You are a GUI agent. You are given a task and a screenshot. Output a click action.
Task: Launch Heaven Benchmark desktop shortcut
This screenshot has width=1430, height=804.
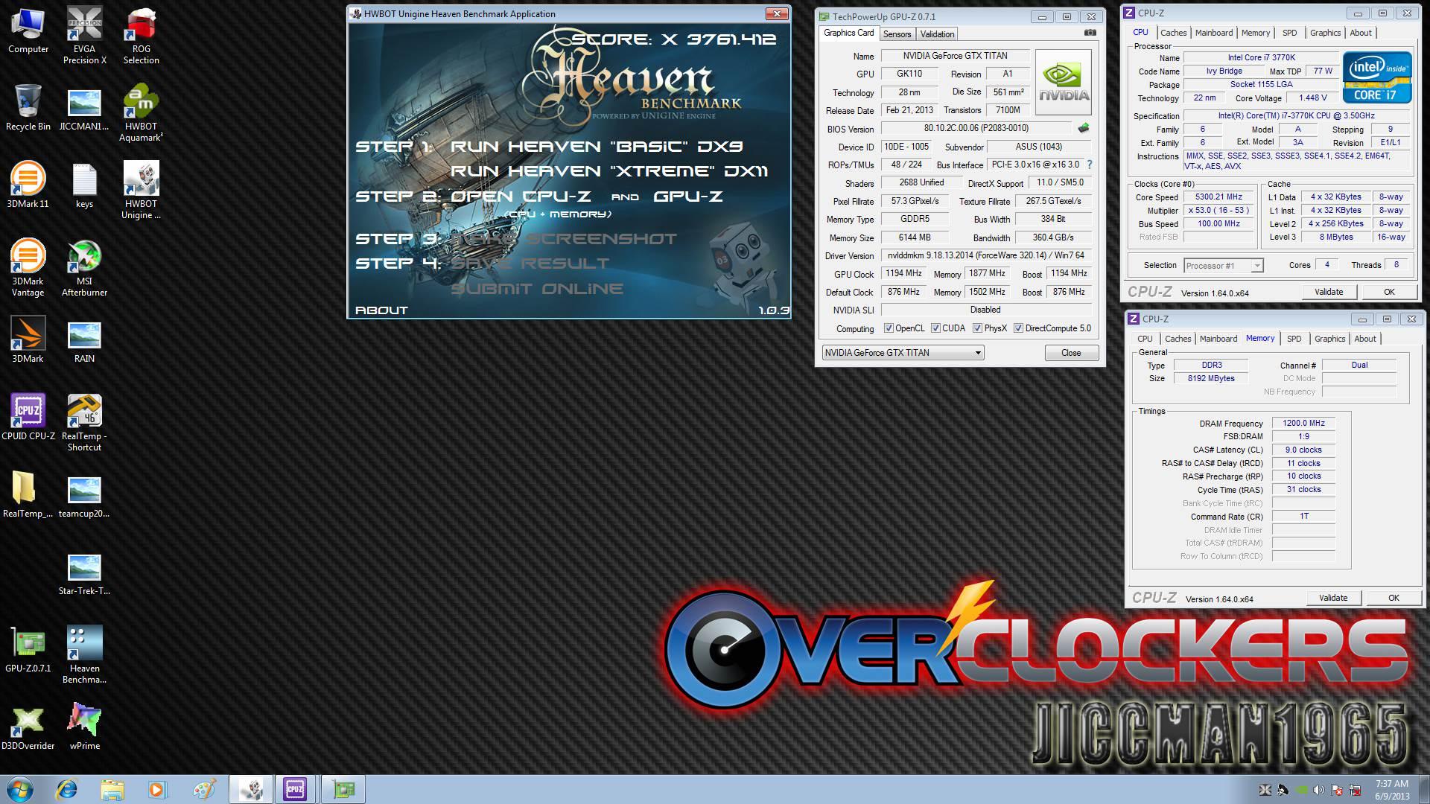tap(84, 655)
